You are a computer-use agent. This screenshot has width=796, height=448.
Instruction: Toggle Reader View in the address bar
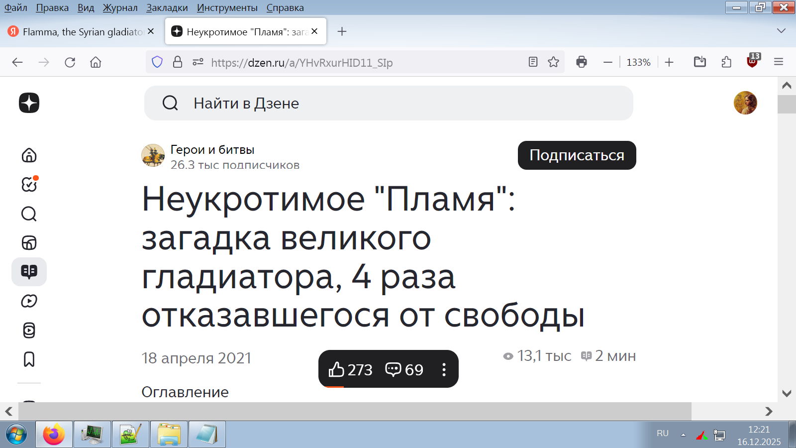click(533, 62)
